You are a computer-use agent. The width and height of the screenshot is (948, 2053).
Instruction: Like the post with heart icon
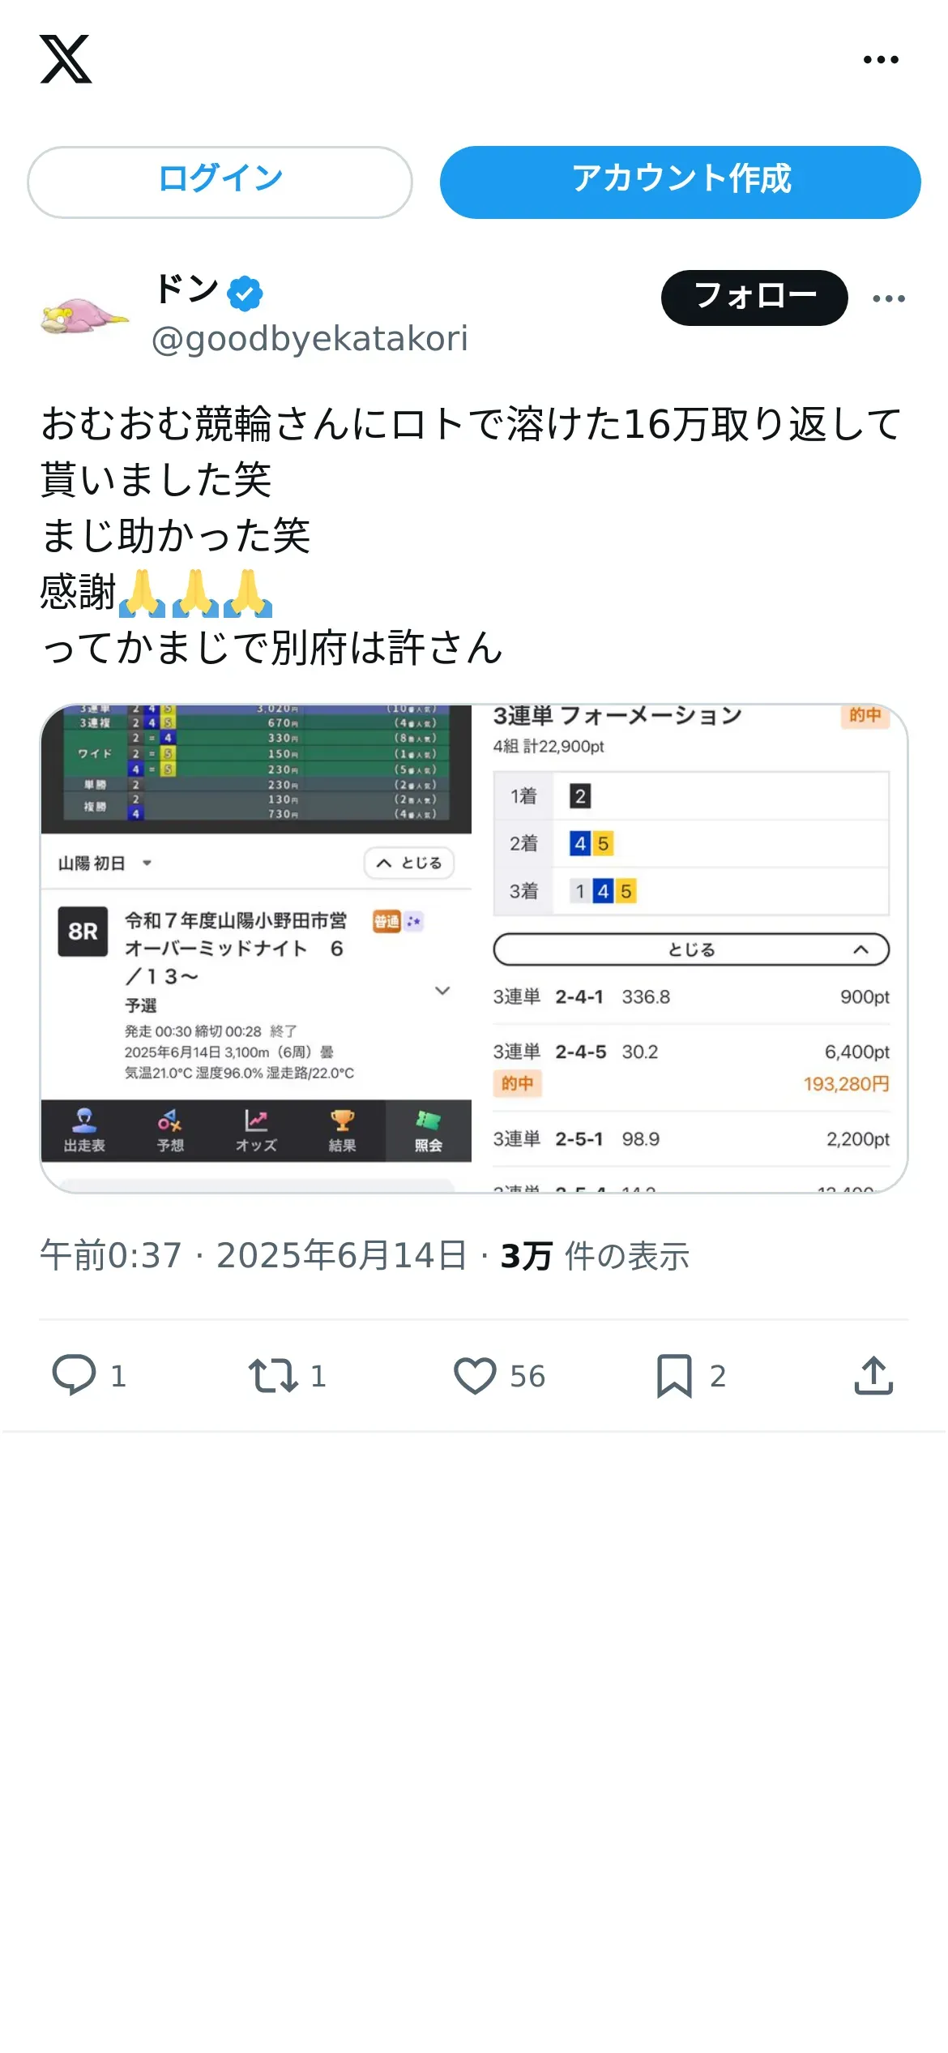[475, 1376]
